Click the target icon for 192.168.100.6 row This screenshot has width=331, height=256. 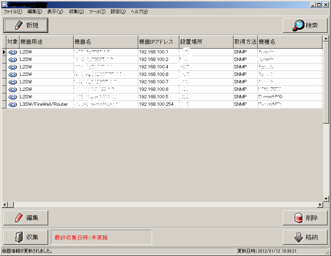tap(13, 90)
